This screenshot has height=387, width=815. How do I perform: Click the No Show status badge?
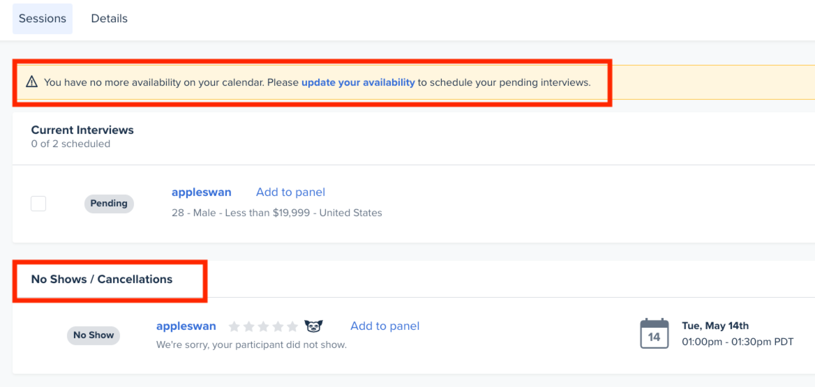click(x=93, y=335)
